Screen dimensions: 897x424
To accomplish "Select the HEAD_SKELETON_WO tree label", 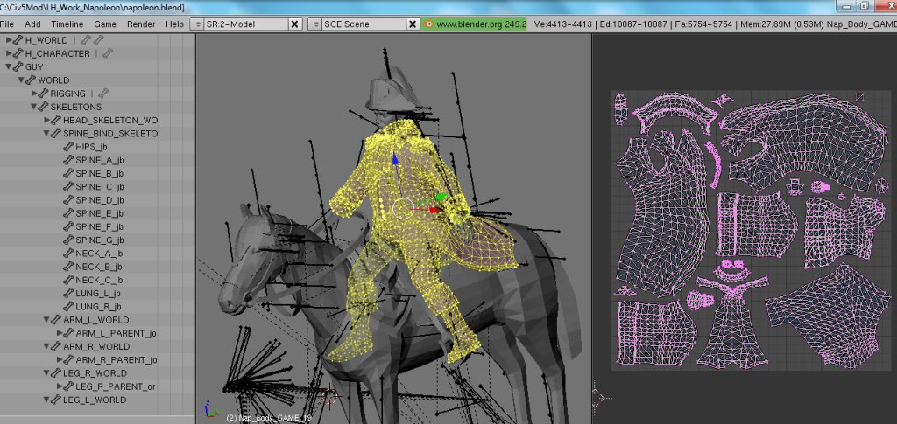I will pyautogui.click(x=110, y=121).
